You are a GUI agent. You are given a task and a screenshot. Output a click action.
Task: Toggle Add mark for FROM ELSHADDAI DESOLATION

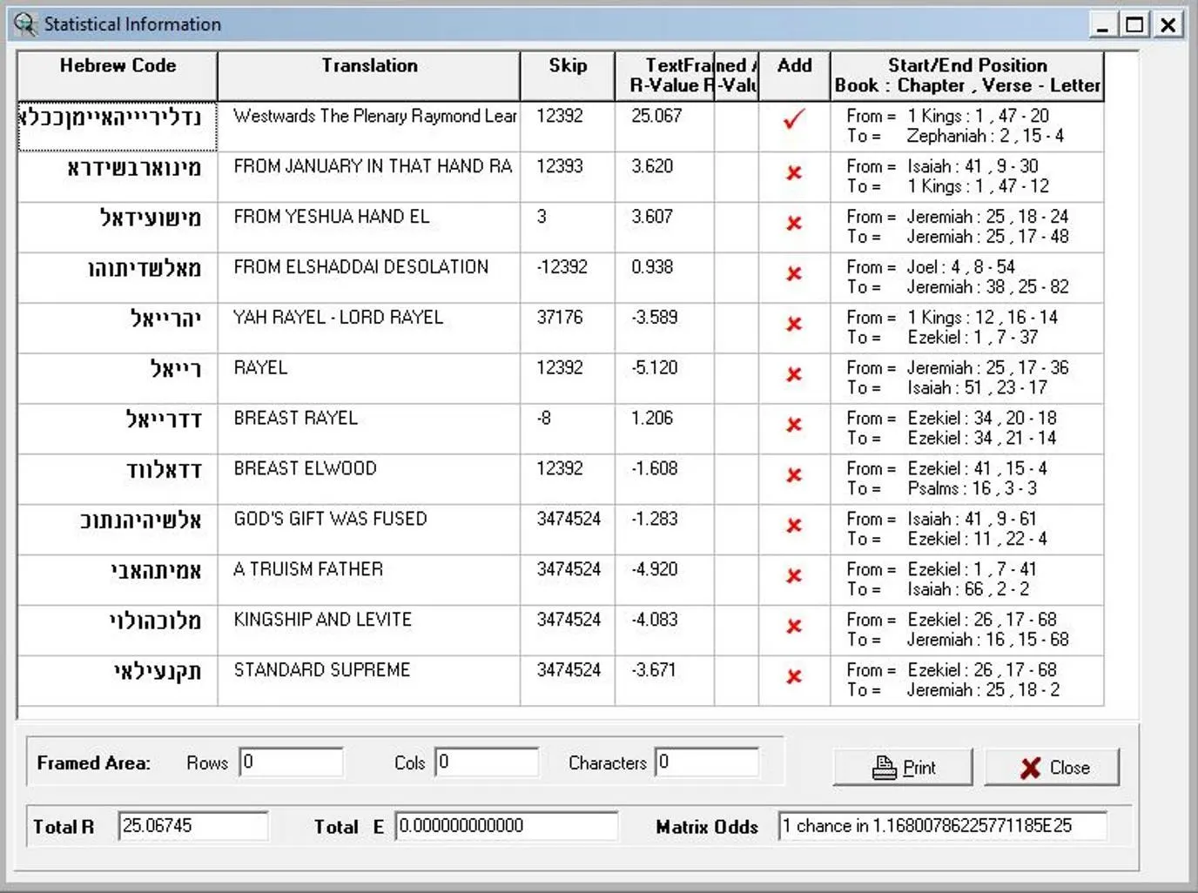tap(793, 274)
